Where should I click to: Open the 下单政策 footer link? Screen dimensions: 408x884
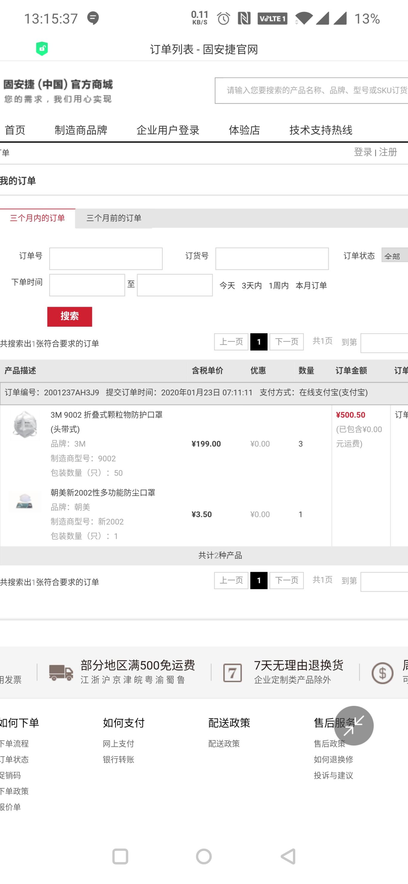(x=14, y=791)
